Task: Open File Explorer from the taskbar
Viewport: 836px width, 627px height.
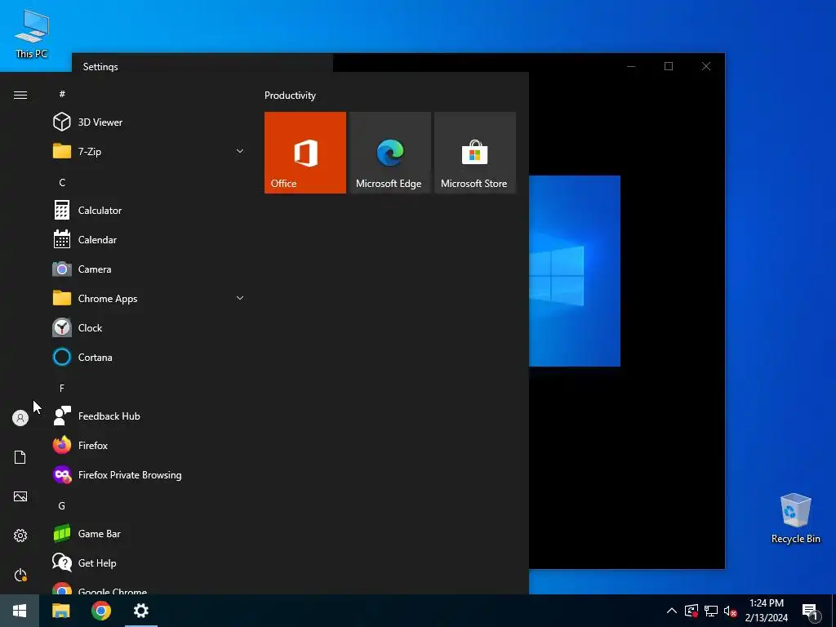Action: tap(60, 611)
